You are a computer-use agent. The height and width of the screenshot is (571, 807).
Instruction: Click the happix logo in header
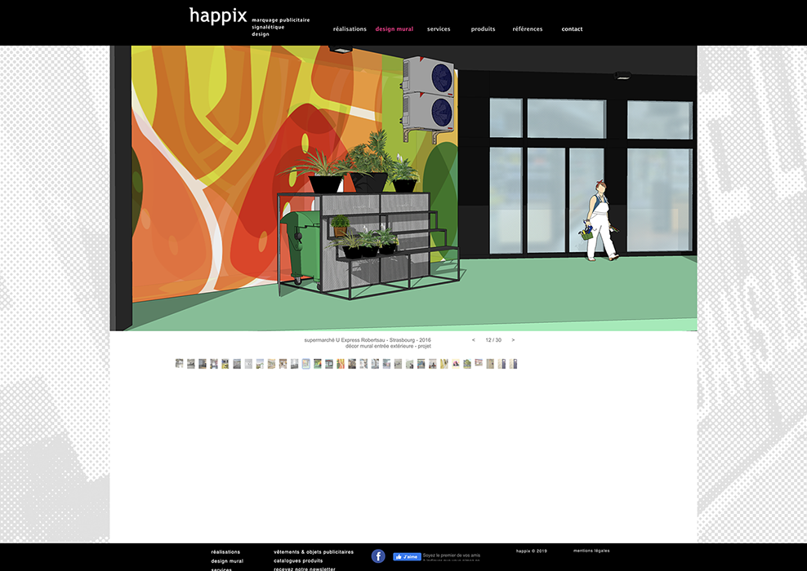tap(218, 16)
